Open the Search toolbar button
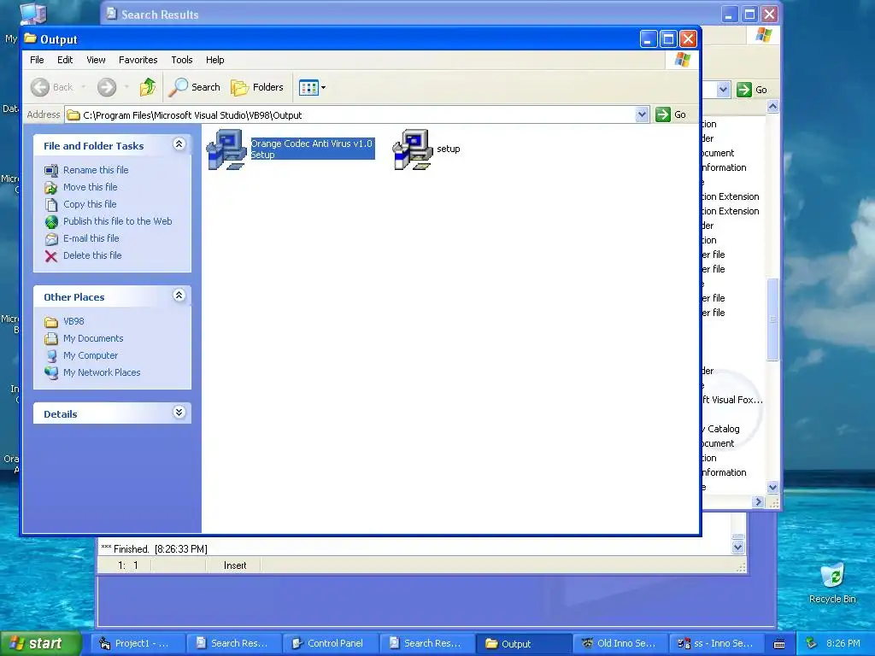 click(195, 87)
